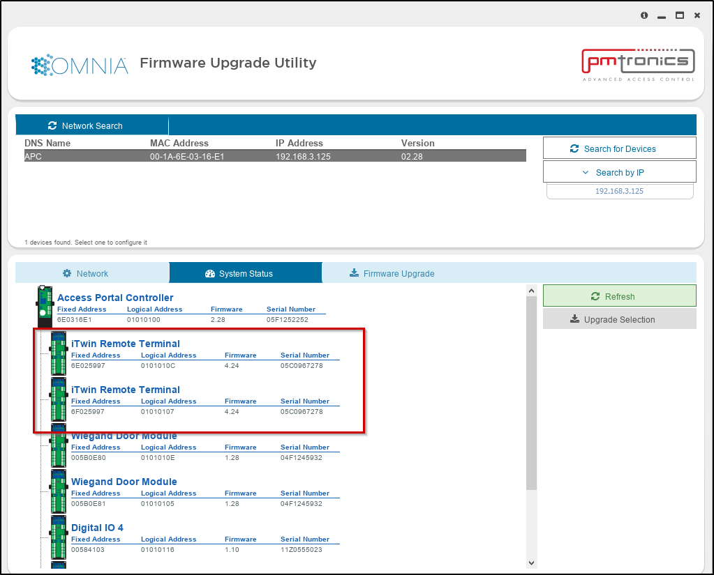The image size is (714, 575).
Task: Click logical address 0101010E
Action: pyautogui.click(x=158, y=457)
